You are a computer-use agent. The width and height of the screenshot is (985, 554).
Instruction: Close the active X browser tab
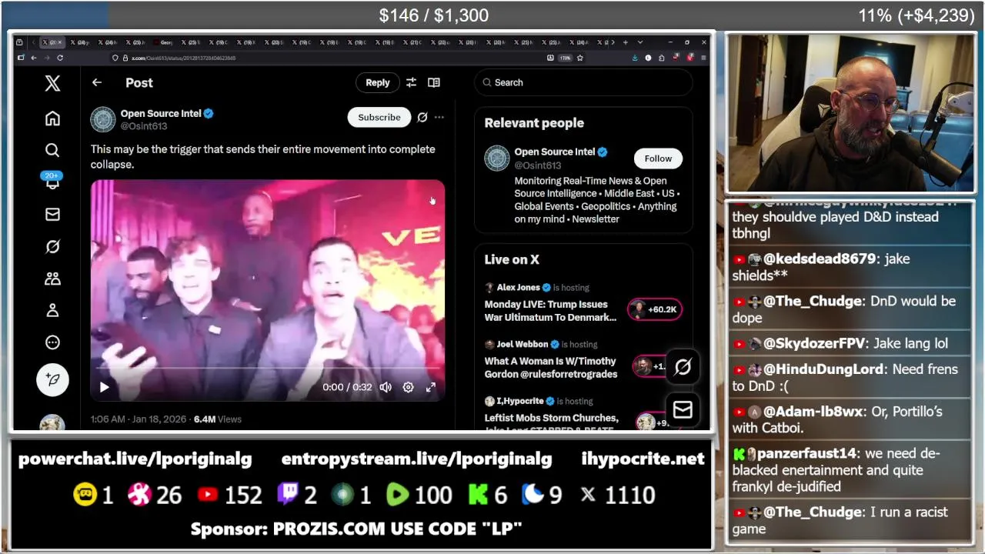(x=61, y=42)
